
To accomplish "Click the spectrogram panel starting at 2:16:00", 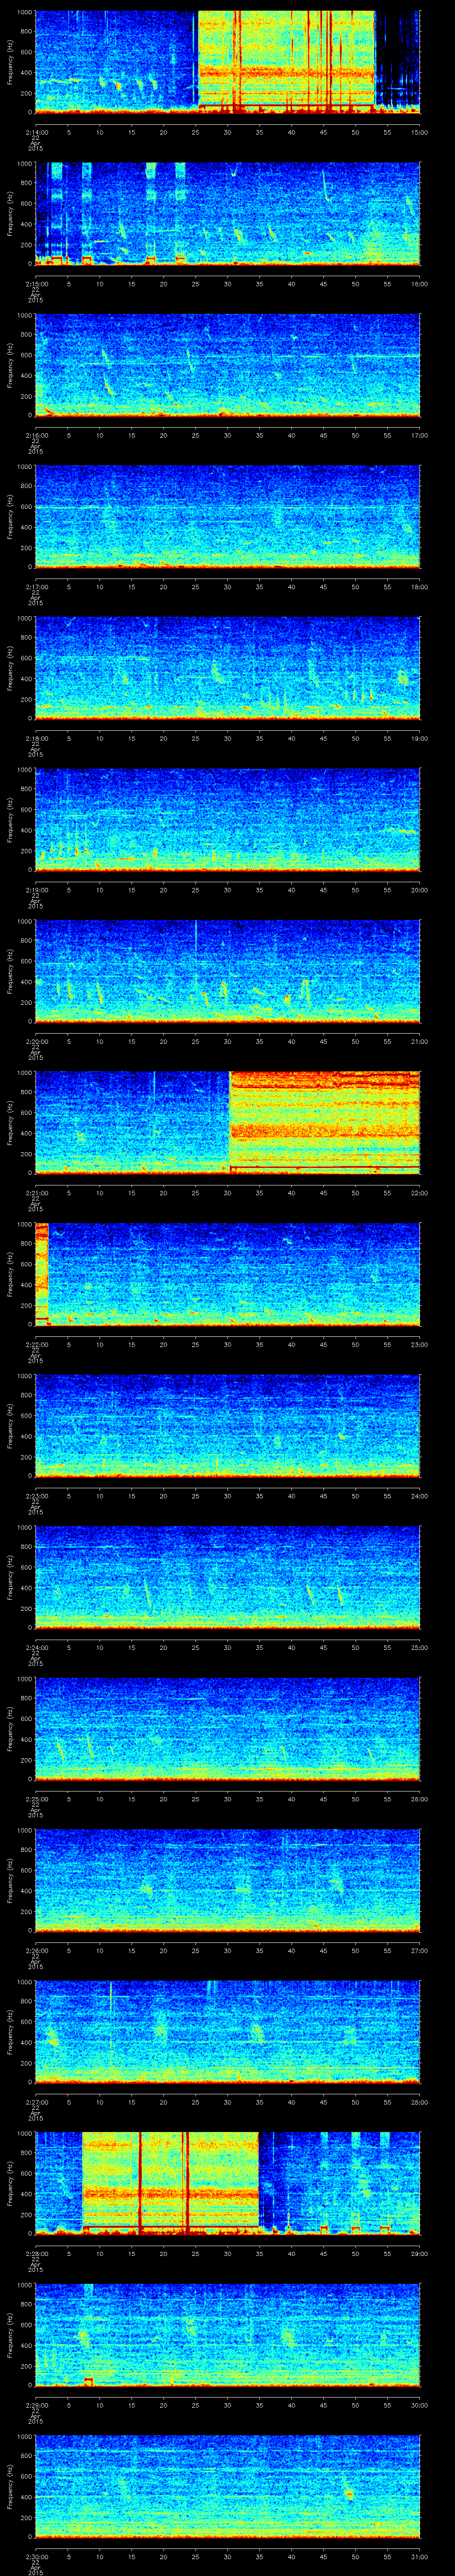I will tap(228, 365).
